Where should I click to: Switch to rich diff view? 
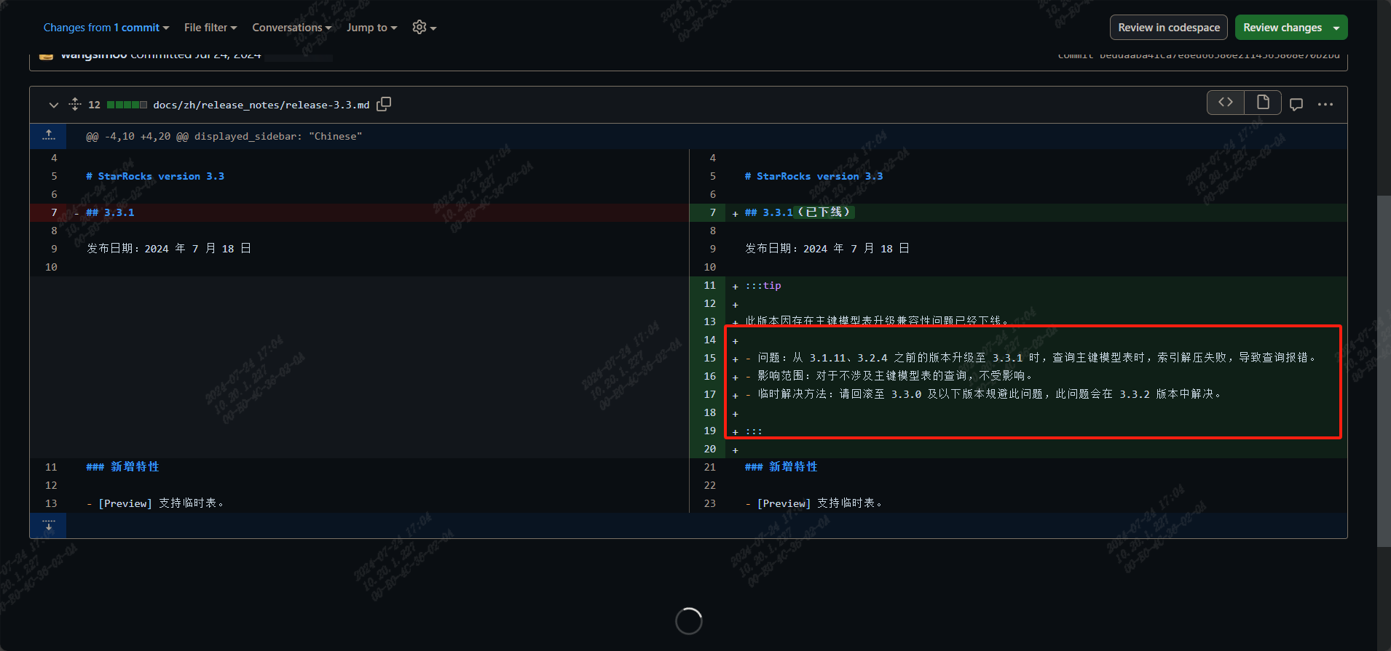1263,103
